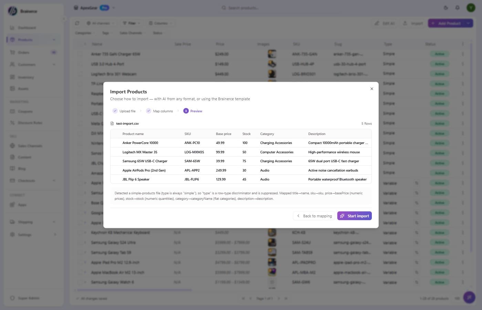Open the Columns dropdown
482x310 pixels.
pyautogui.click(x=160, y=23)
